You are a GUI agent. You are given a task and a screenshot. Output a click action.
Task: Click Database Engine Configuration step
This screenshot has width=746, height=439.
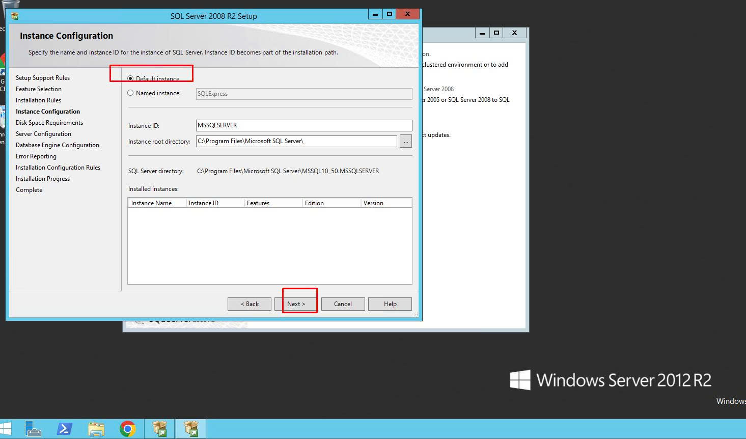click(x=58, y=145)
